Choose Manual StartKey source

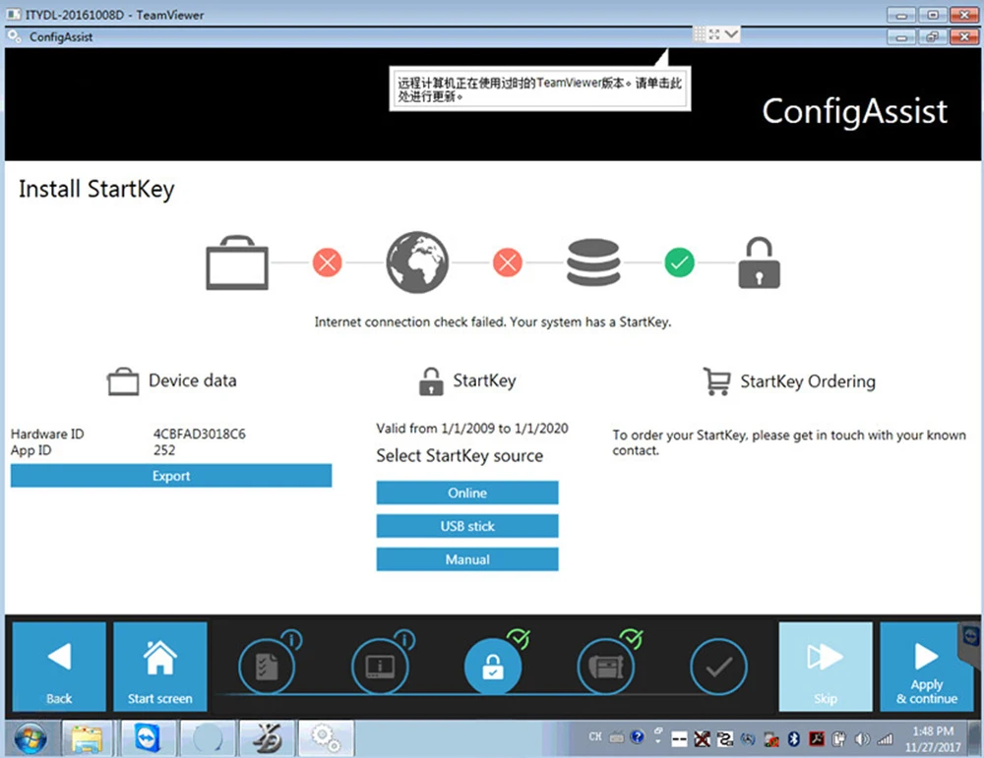click(x=466, y=559)
